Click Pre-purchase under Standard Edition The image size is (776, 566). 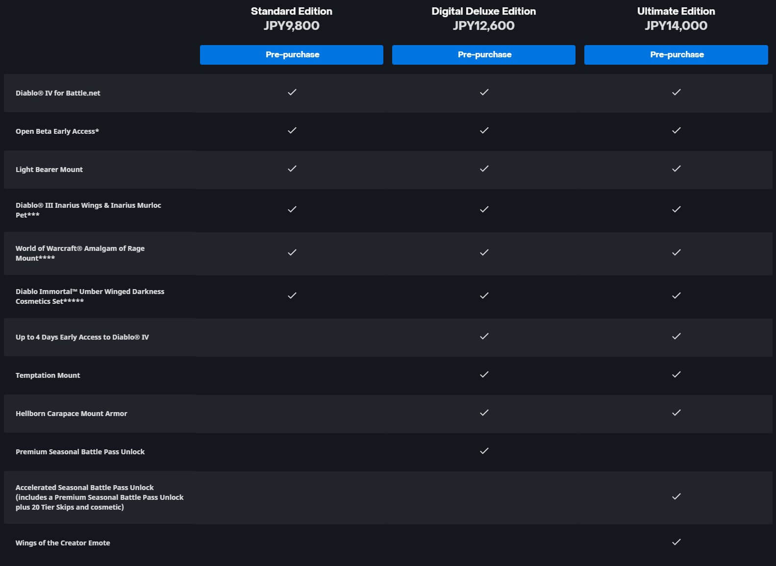292,55
